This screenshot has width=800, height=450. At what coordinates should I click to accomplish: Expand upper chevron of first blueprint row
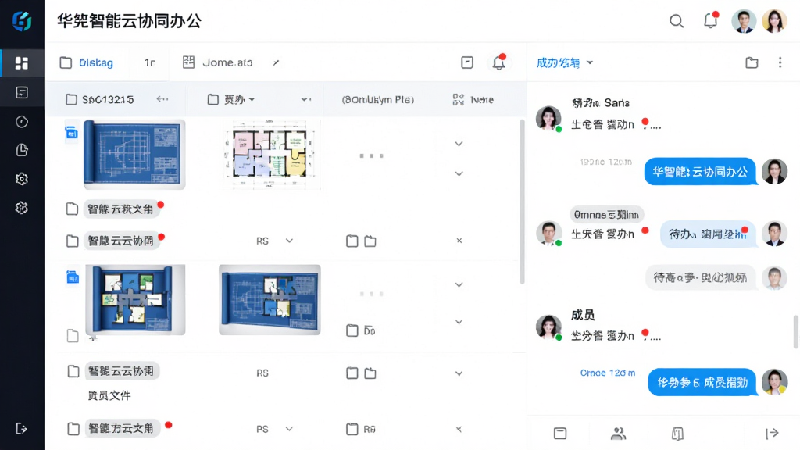pyautogui.click(x=459, y=144)
